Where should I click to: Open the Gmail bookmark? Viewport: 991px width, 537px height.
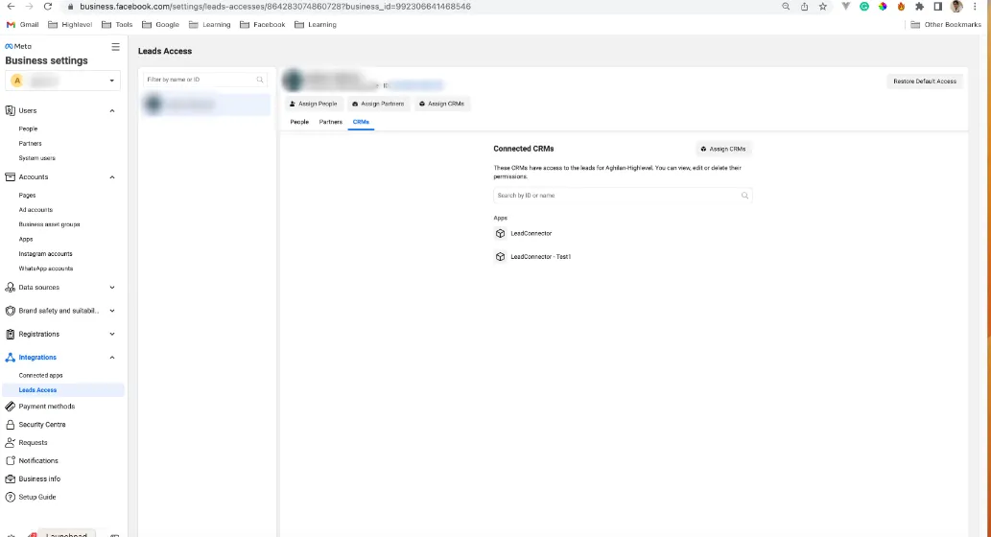(23, 25)
